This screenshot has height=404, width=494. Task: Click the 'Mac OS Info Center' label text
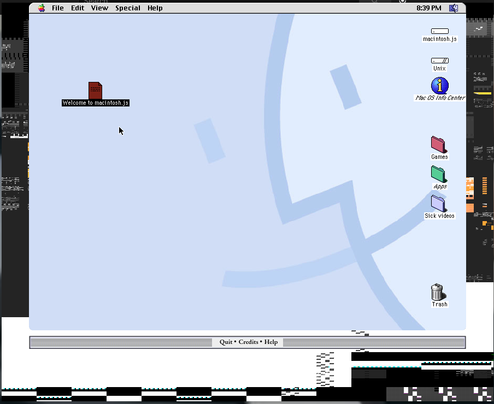click(x=440, y=98)
